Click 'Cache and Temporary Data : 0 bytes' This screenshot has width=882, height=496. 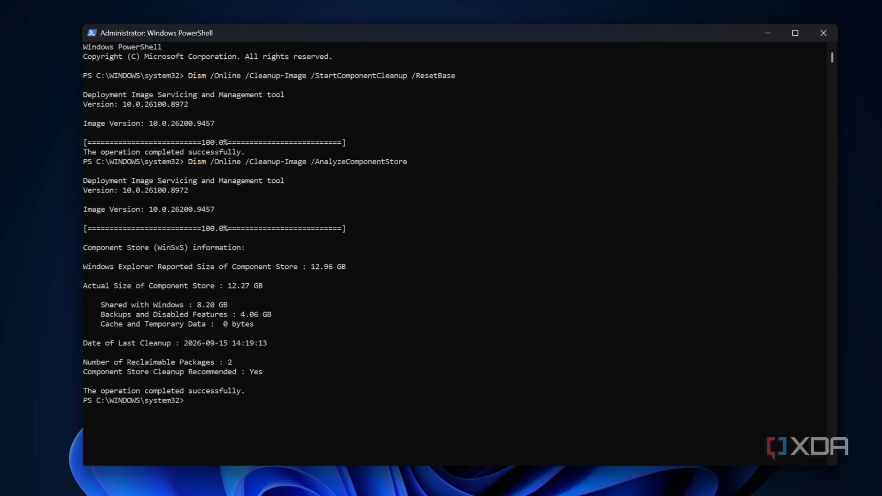coord(177,324)
